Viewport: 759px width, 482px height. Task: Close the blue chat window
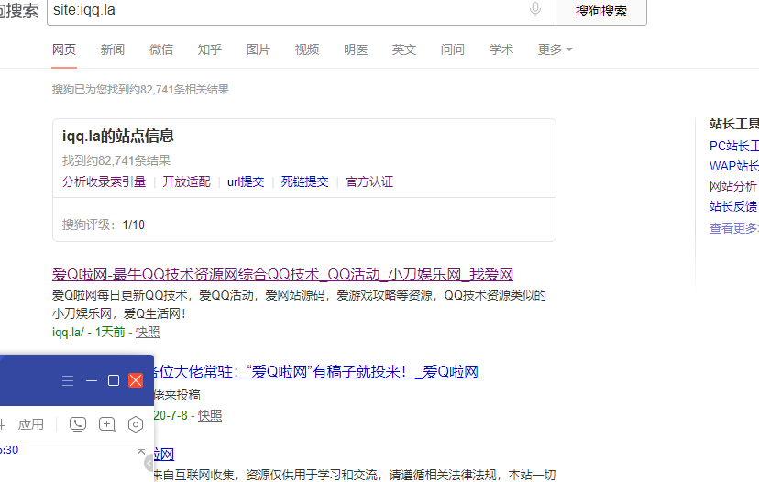tap(136, 380)
